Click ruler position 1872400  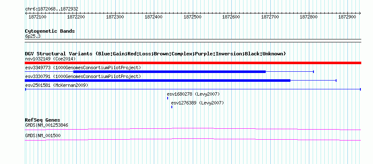(x=154, y=17)
